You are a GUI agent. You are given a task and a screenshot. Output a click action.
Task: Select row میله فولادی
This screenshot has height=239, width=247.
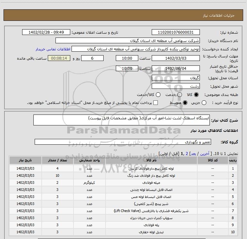click(123, 183)
